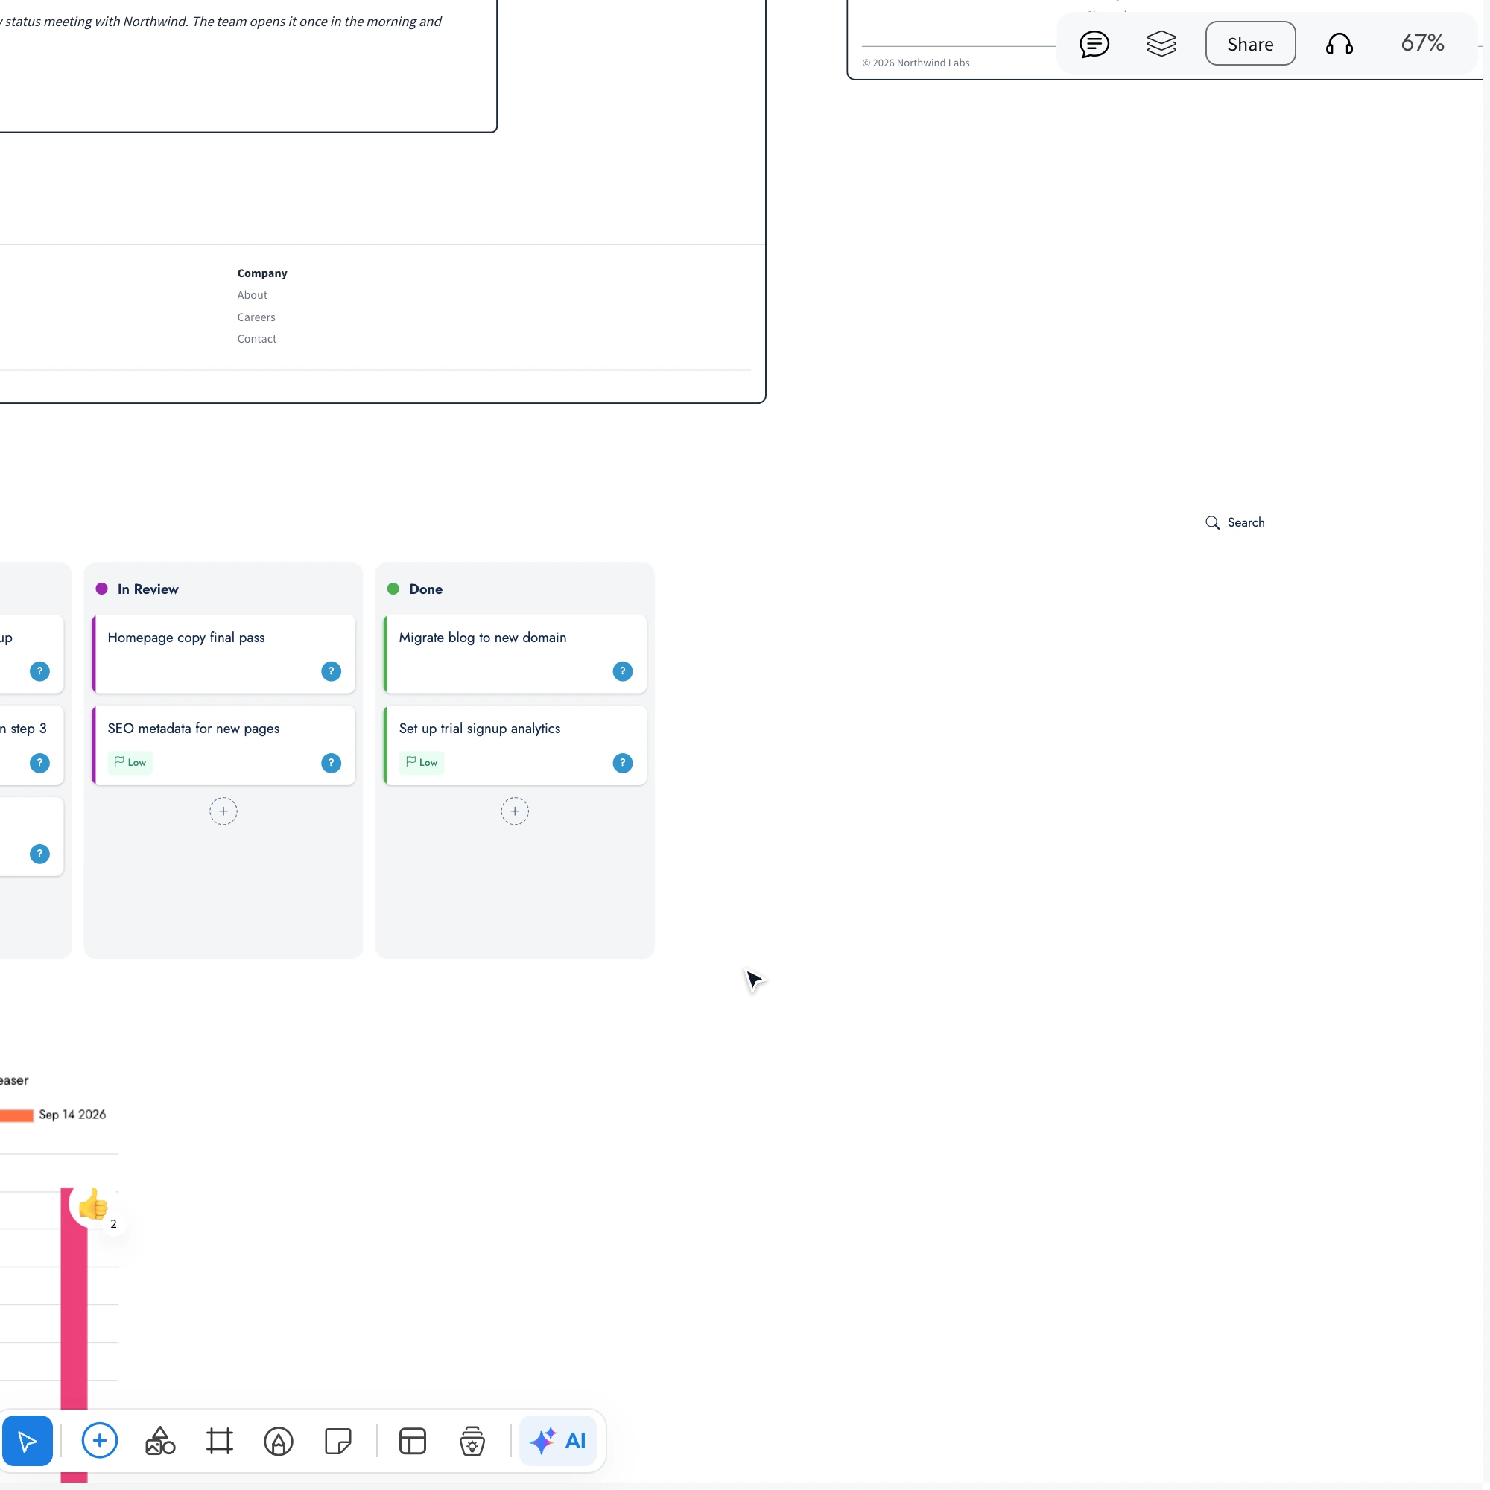Pick the sticky note tool
1490x1490 pixels.
click(x=337, y=1441)
